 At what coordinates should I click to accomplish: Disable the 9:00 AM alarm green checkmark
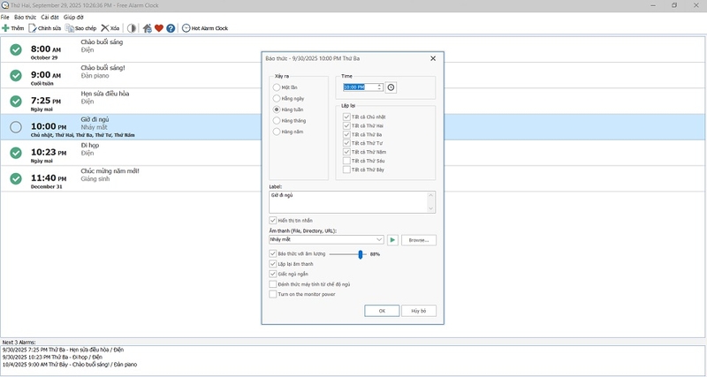tap(16, 75)
